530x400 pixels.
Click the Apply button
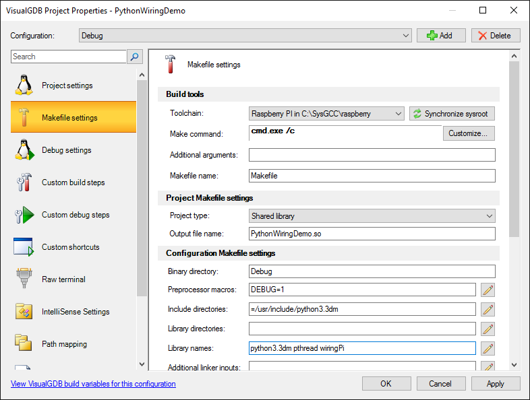tap(496, 384)
